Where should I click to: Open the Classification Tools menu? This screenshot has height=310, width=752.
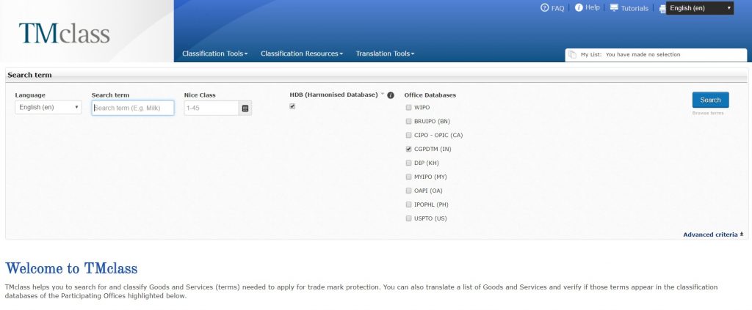tap(214, 53)
